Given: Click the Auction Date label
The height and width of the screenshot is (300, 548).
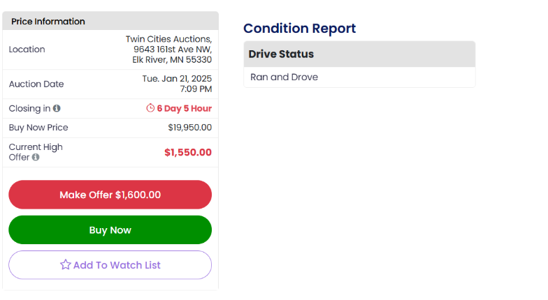Looking at the screenshot, I should [36, 84].
